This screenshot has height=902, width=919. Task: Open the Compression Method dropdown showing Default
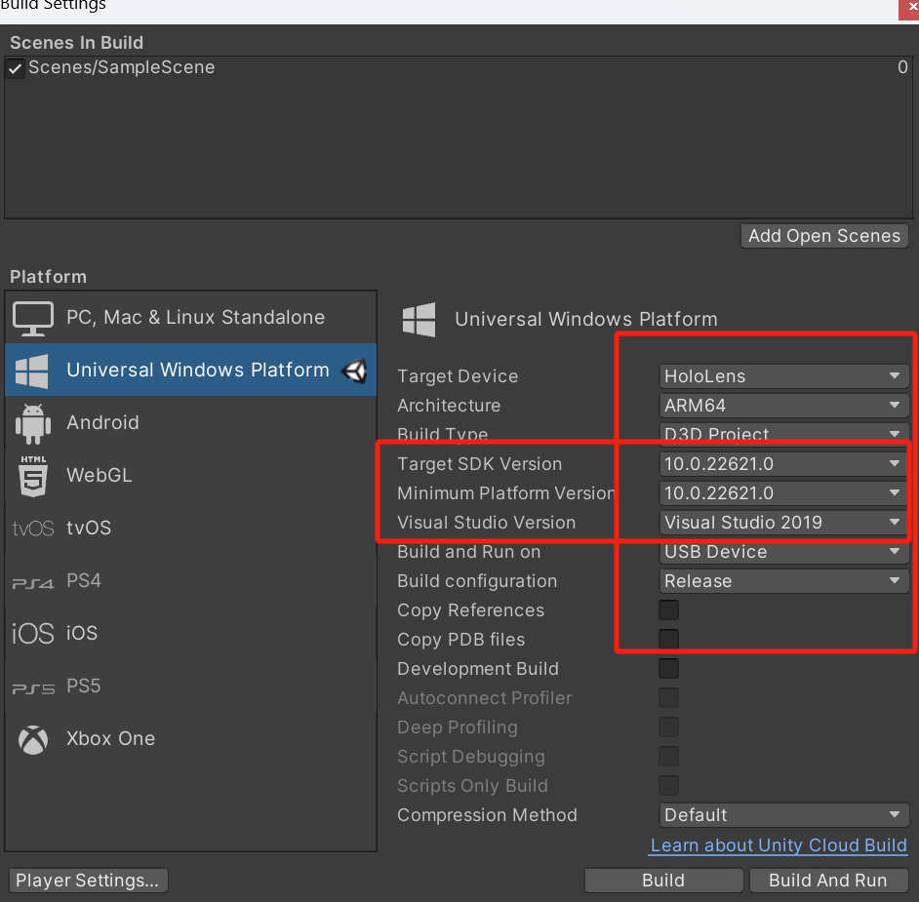pos(783,815)
